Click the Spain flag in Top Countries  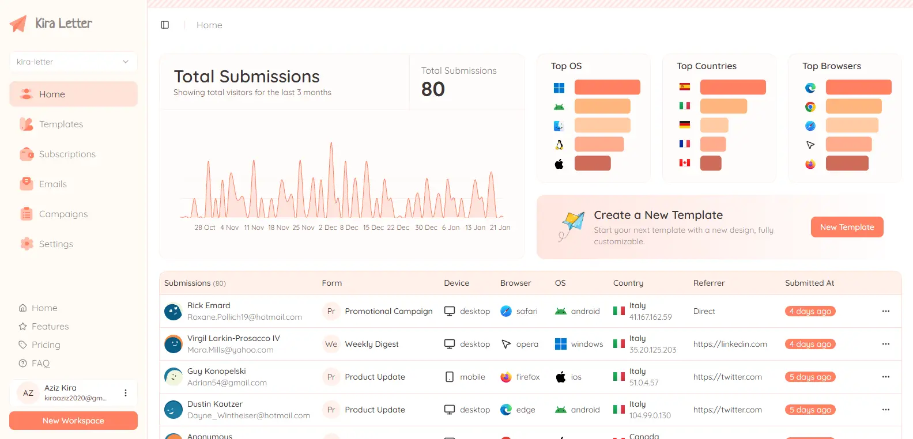coord(685,87)
